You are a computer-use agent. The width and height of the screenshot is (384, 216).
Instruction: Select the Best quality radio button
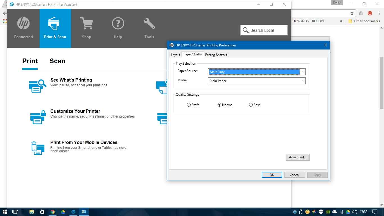(250, 105)
